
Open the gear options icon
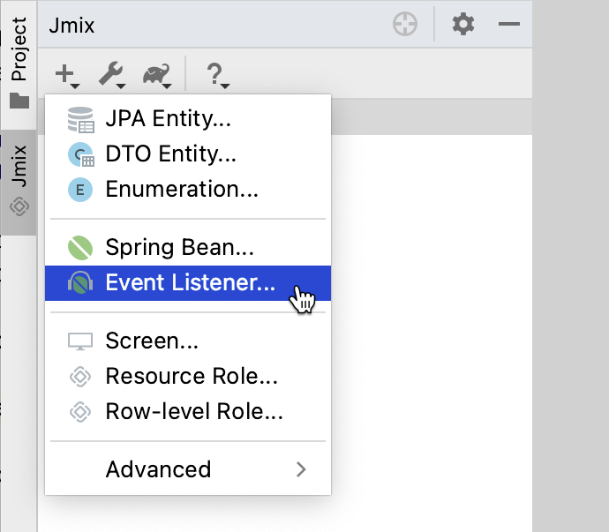(x=462, y=25)
